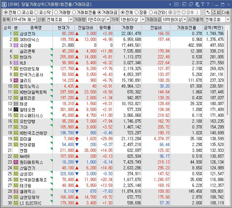Open 한미반도체 stock name
Image resolution: width=232 pixels, height=208 pixels.
click(x=29, y=69)
